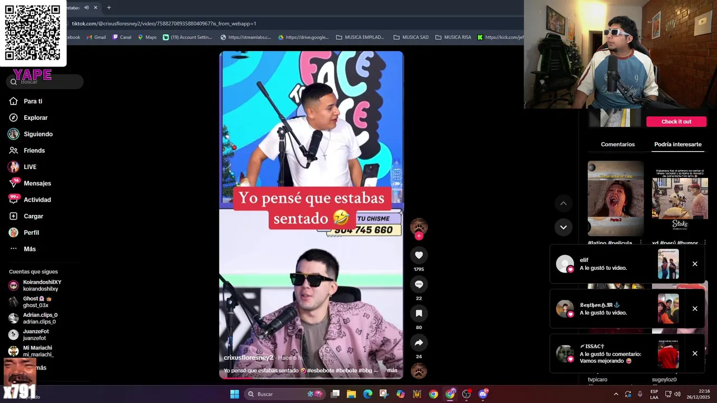
Task: Open ISSAC notification video thumbnail
Action: point(668,353)
